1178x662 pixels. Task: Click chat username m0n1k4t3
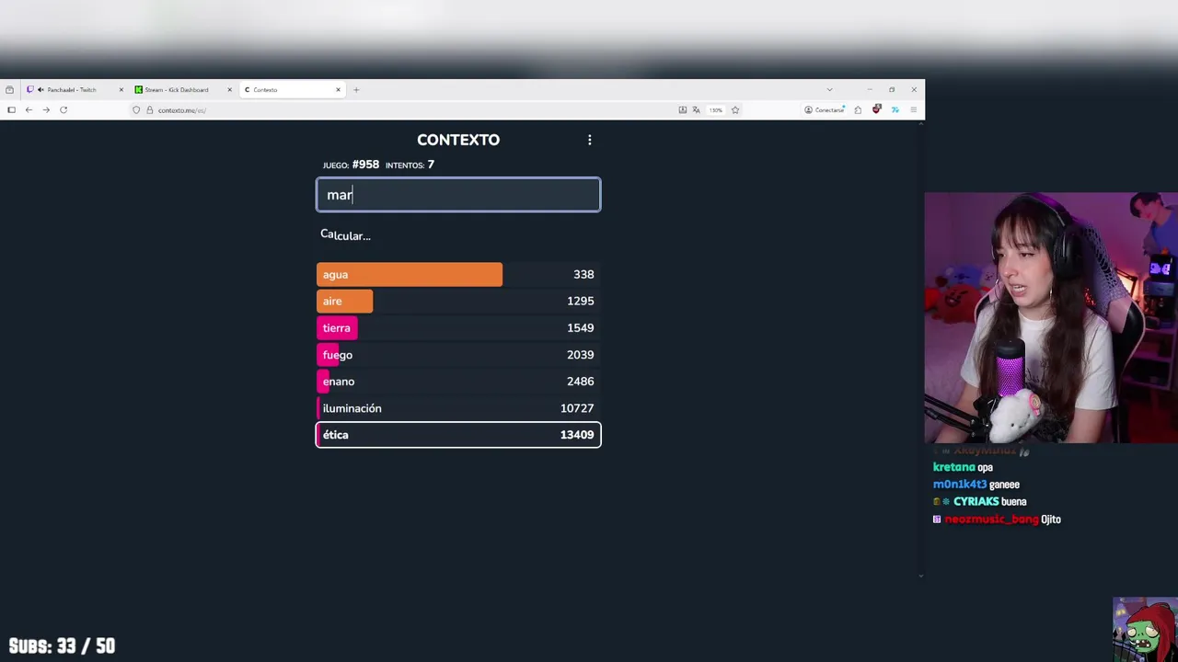(x=960, y=485)
